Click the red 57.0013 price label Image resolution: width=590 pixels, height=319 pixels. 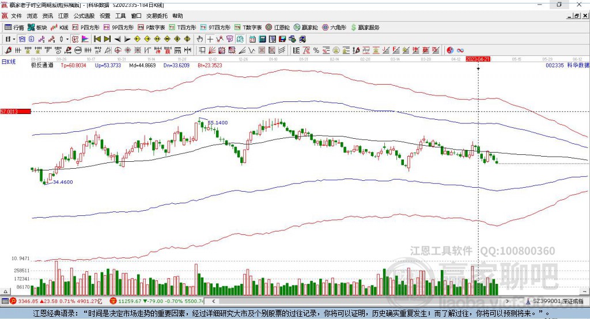[x=16, y=111]
